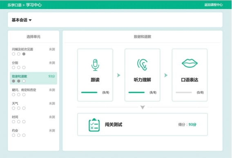Select the 问候及初次见面 unit
This screenshot has height=158, width=232.
33,51
